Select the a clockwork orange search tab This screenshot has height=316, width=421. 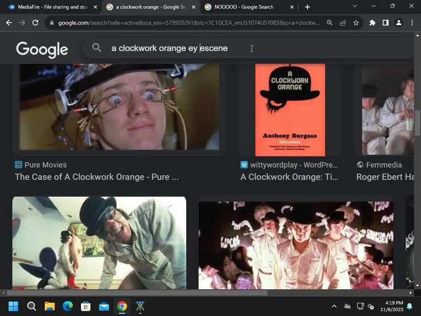150,7
